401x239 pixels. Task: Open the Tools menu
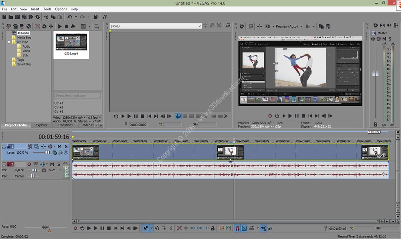(47, 9)
